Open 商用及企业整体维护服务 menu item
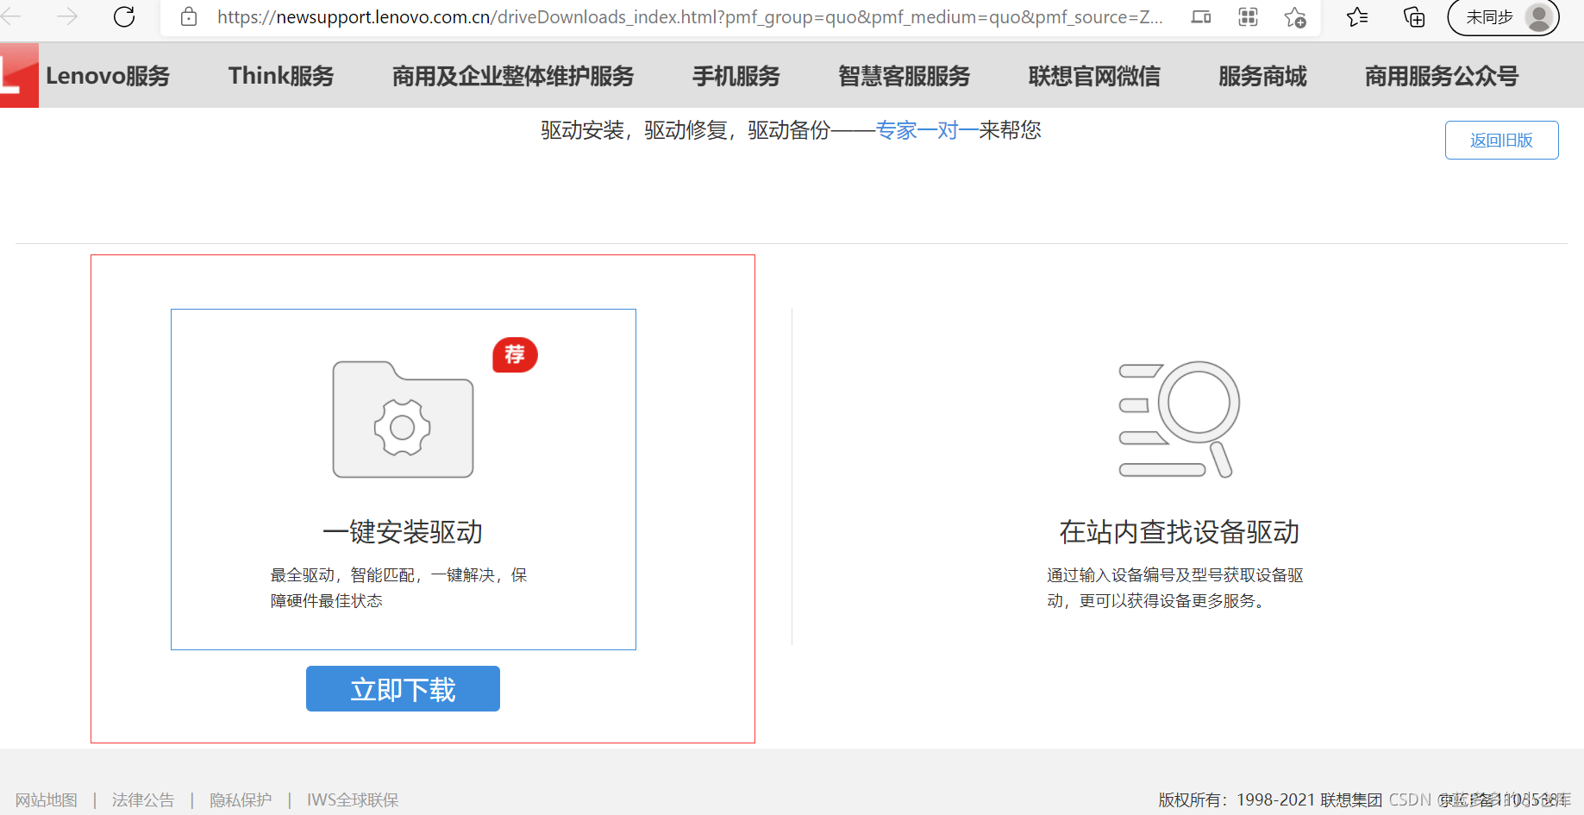The height and width of the screenshot is (815, 1584). pos(513,76)
